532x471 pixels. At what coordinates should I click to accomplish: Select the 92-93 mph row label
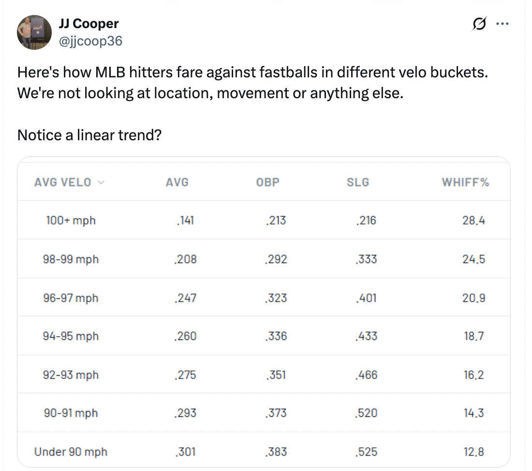71,375
